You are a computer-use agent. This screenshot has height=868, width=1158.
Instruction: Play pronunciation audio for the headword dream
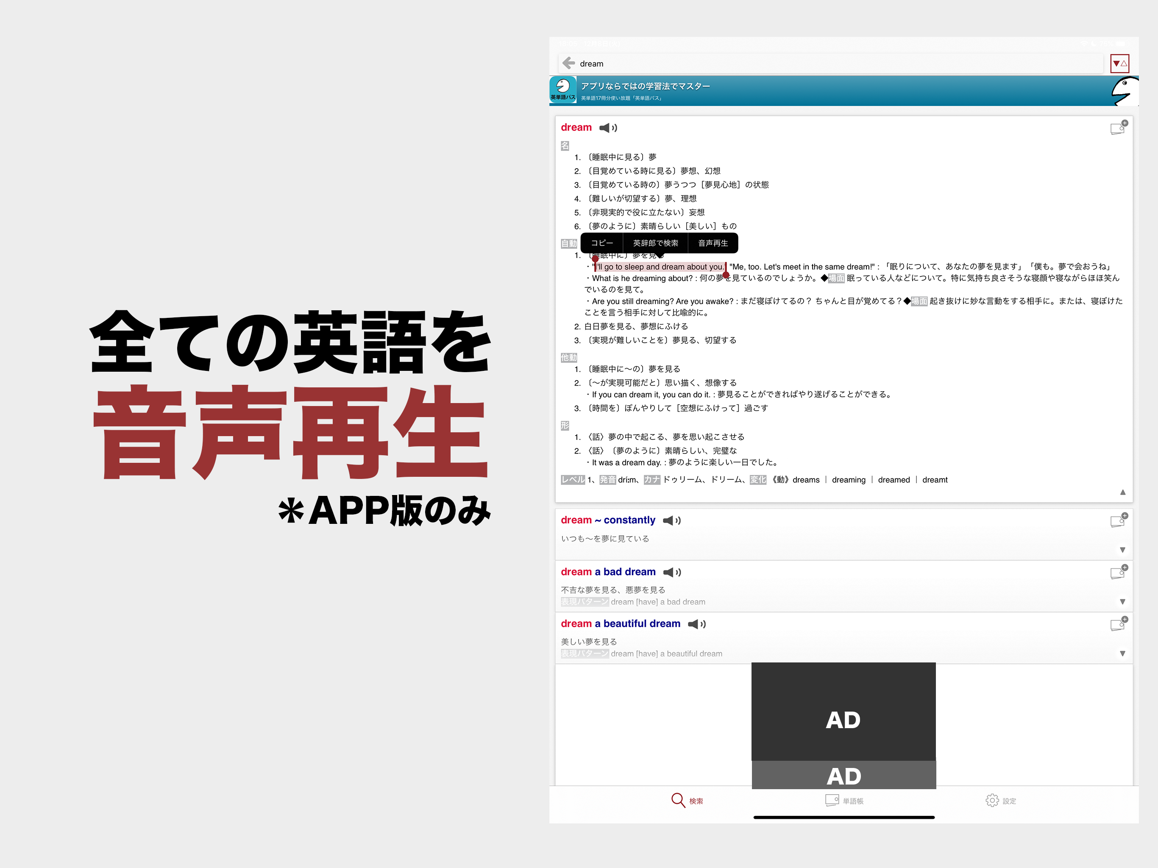click(x=608, y=127)
